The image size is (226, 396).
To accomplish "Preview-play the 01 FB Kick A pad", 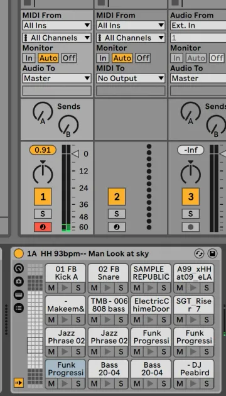I will click(x=65, y=288).
